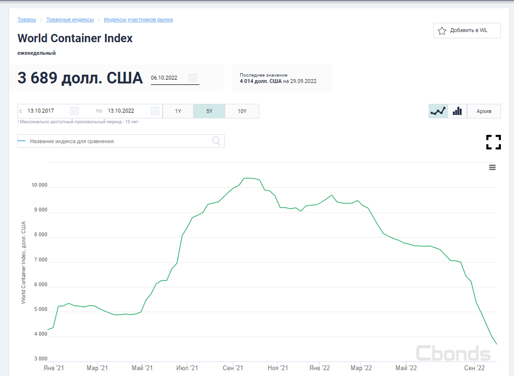This screenshot has width=514, height=376.
Task: Click Добавить в WL button
Action: point(467,31)
